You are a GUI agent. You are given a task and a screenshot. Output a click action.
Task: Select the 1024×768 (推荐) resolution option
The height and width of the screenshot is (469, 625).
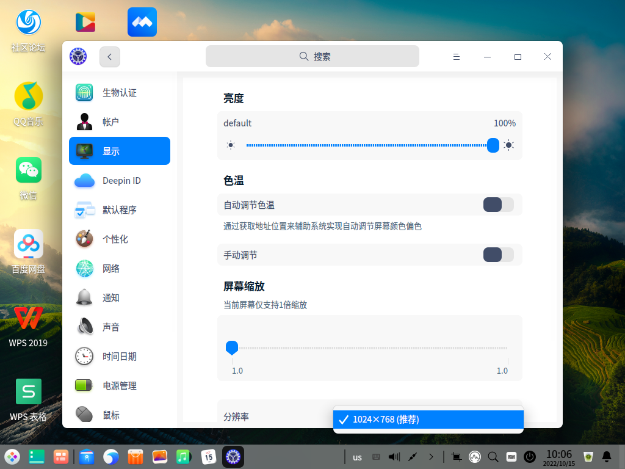coord(428,420)
